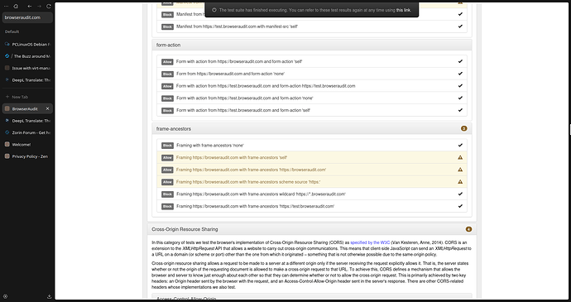Click warning icon on frame-ancestors 'self' row
The image size is (571, 302).
[460, 157]
